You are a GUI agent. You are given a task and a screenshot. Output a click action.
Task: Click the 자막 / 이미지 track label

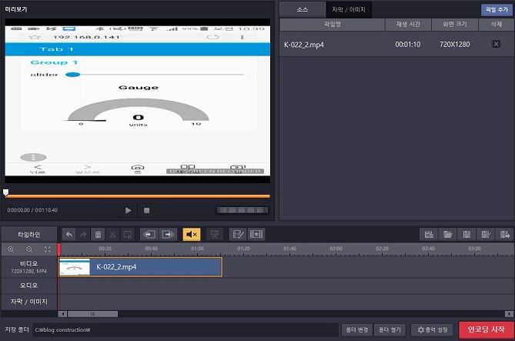[29, 302]
